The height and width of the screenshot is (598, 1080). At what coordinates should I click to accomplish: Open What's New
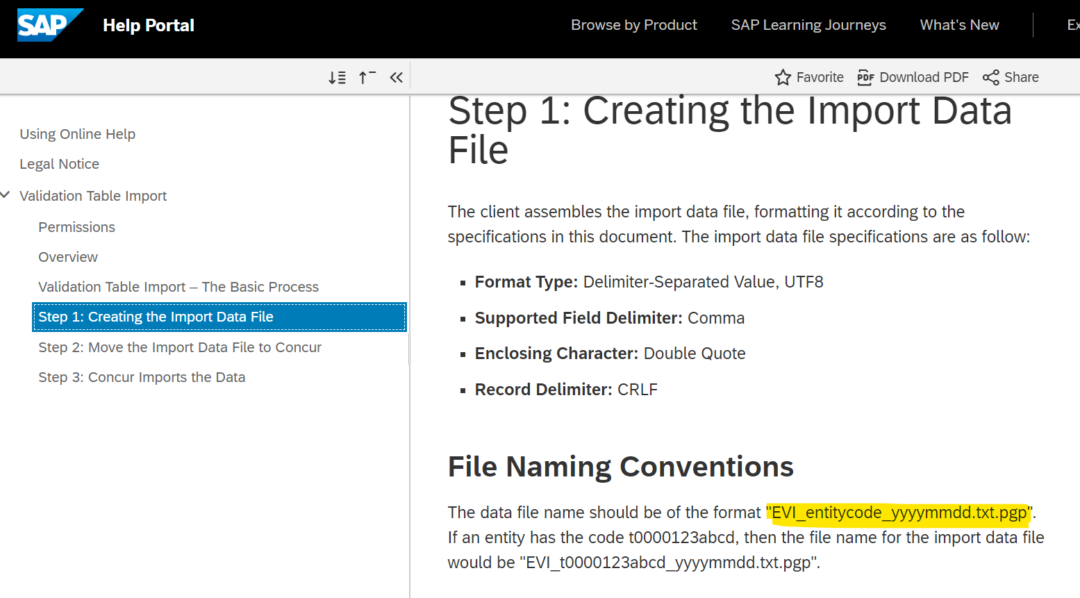tap(959, 24)
